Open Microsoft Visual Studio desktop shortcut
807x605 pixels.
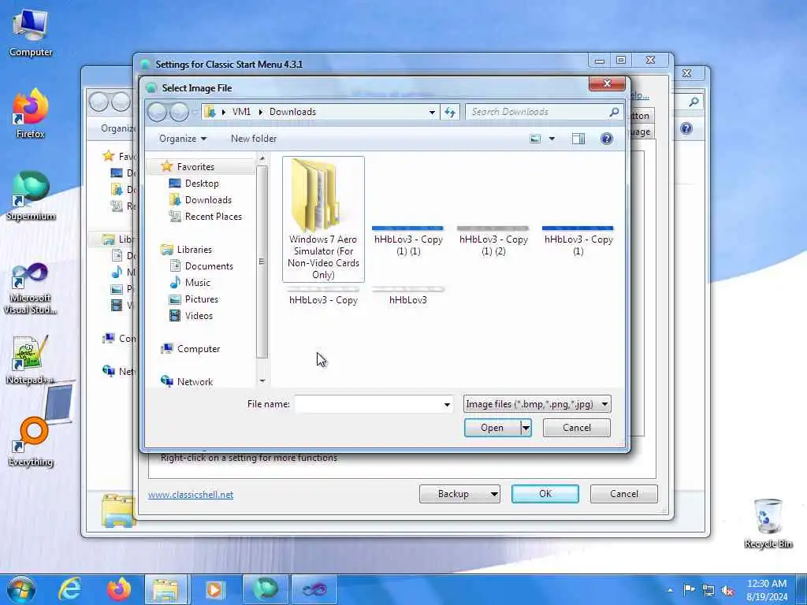click(x=31, y=288)
